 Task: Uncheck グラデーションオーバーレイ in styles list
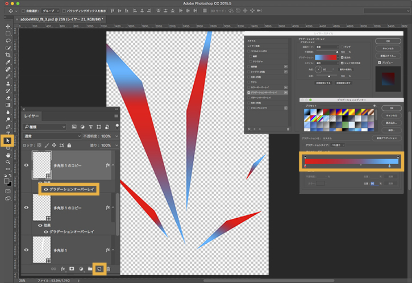[x=248, y=93]
